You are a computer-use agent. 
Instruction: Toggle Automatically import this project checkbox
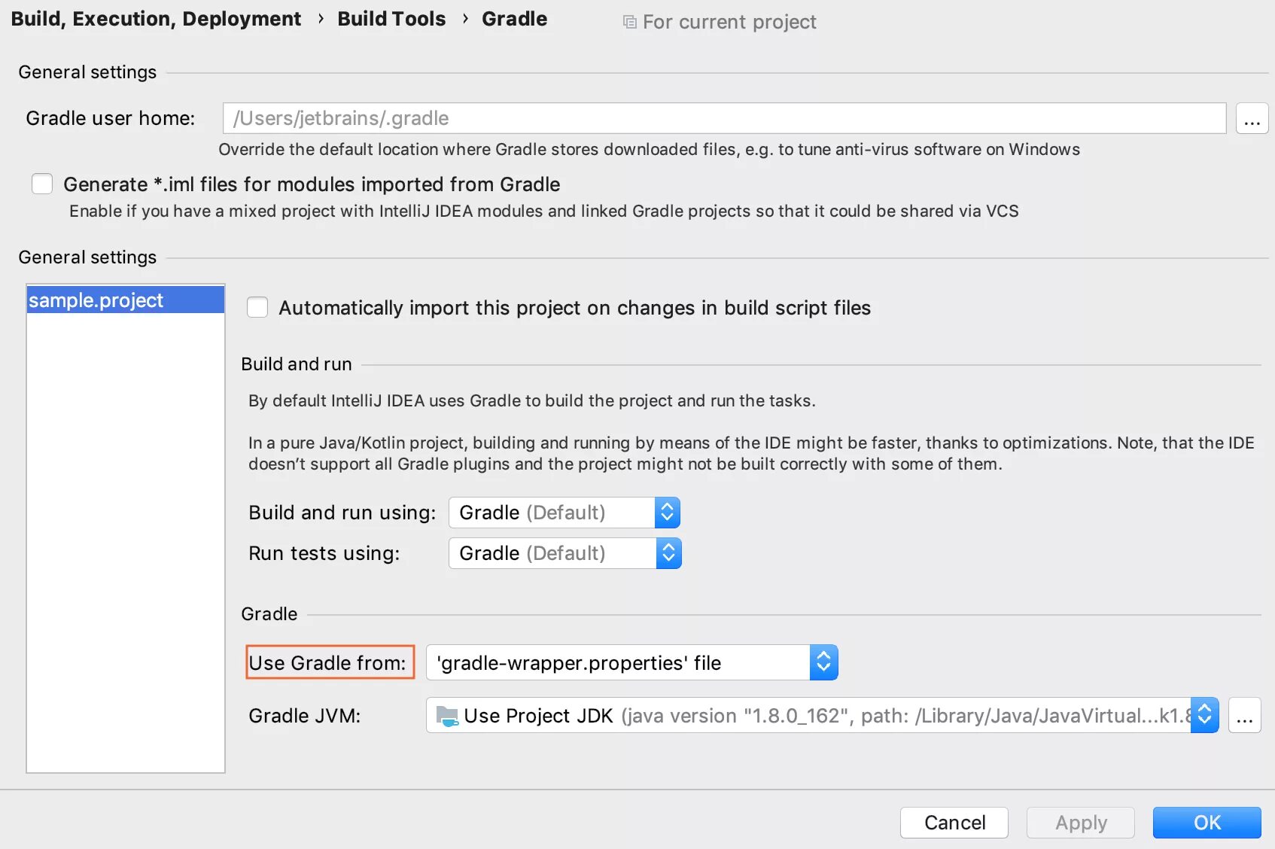coord(257,307)
